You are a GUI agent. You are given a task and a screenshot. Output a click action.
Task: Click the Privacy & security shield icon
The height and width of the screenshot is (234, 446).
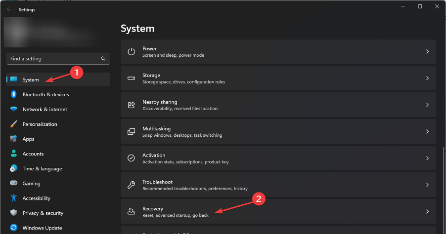[x=14, y=213]
